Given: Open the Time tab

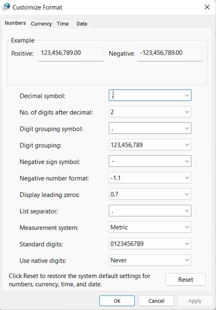Looking at the screenshot, I should click(63, 24).
